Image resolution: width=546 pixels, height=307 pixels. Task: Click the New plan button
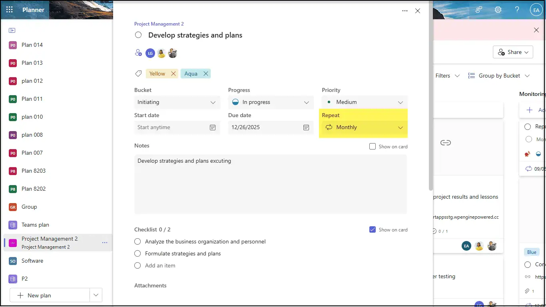pos(50,295)
